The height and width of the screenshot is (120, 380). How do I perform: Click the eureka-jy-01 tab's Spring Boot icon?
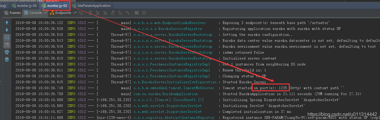point(14,6)
